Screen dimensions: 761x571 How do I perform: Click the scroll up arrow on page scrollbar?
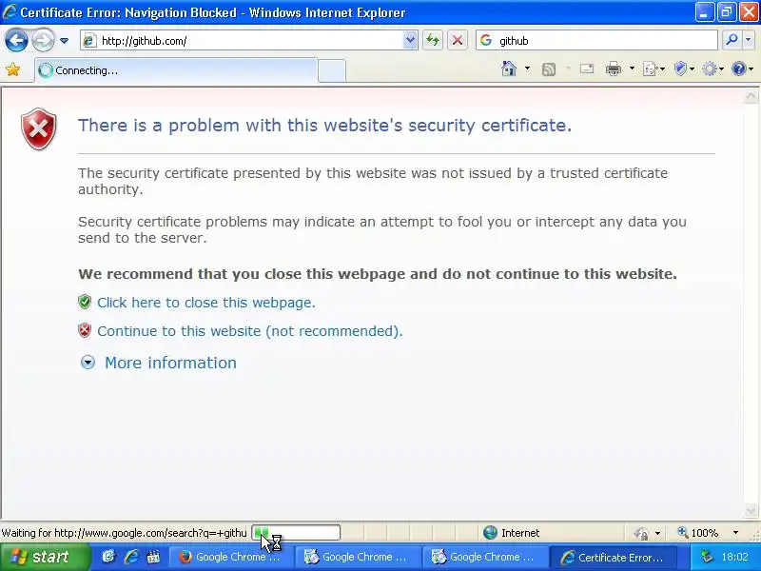751,97
